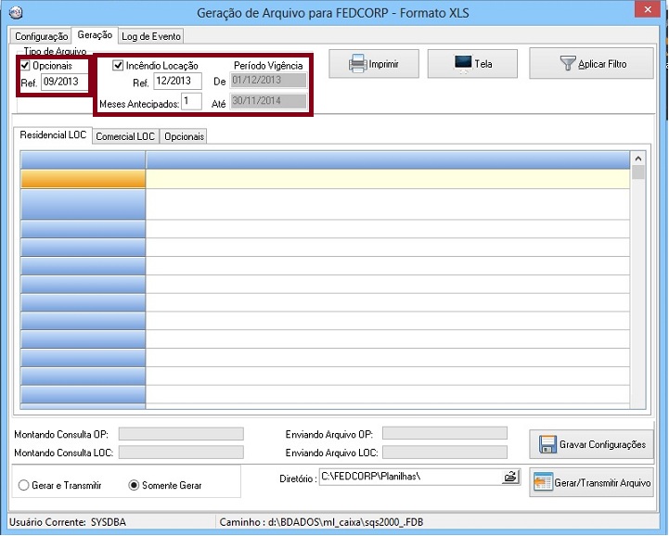
Task: Click the monitor icon on Tela
Action: click(x=462, y=64)
